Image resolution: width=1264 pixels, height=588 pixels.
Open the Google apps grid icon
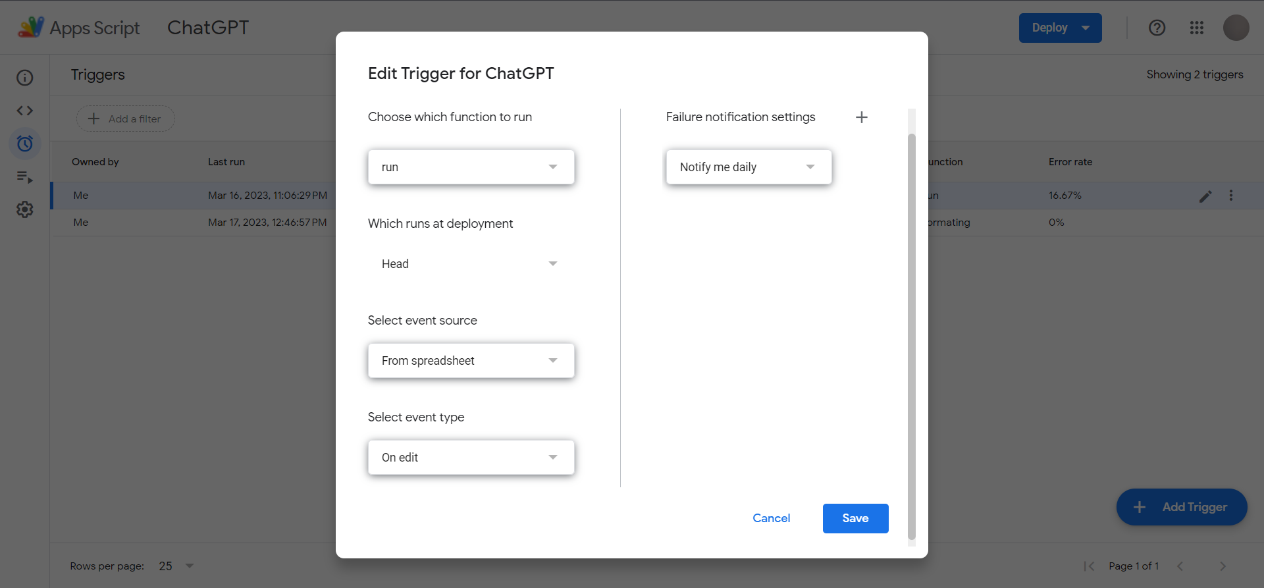pyautogui.click(x=1196, y=28)
